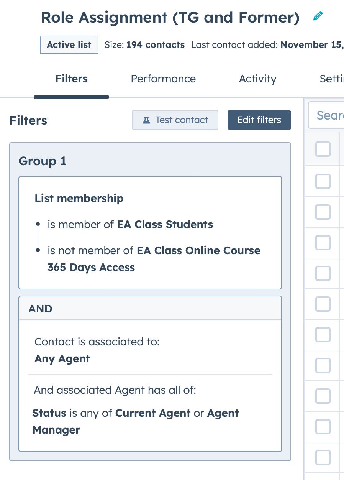This screenshot has height=480, width=344.
Task: Click the Group 1 heading
Action: point(43,161)
